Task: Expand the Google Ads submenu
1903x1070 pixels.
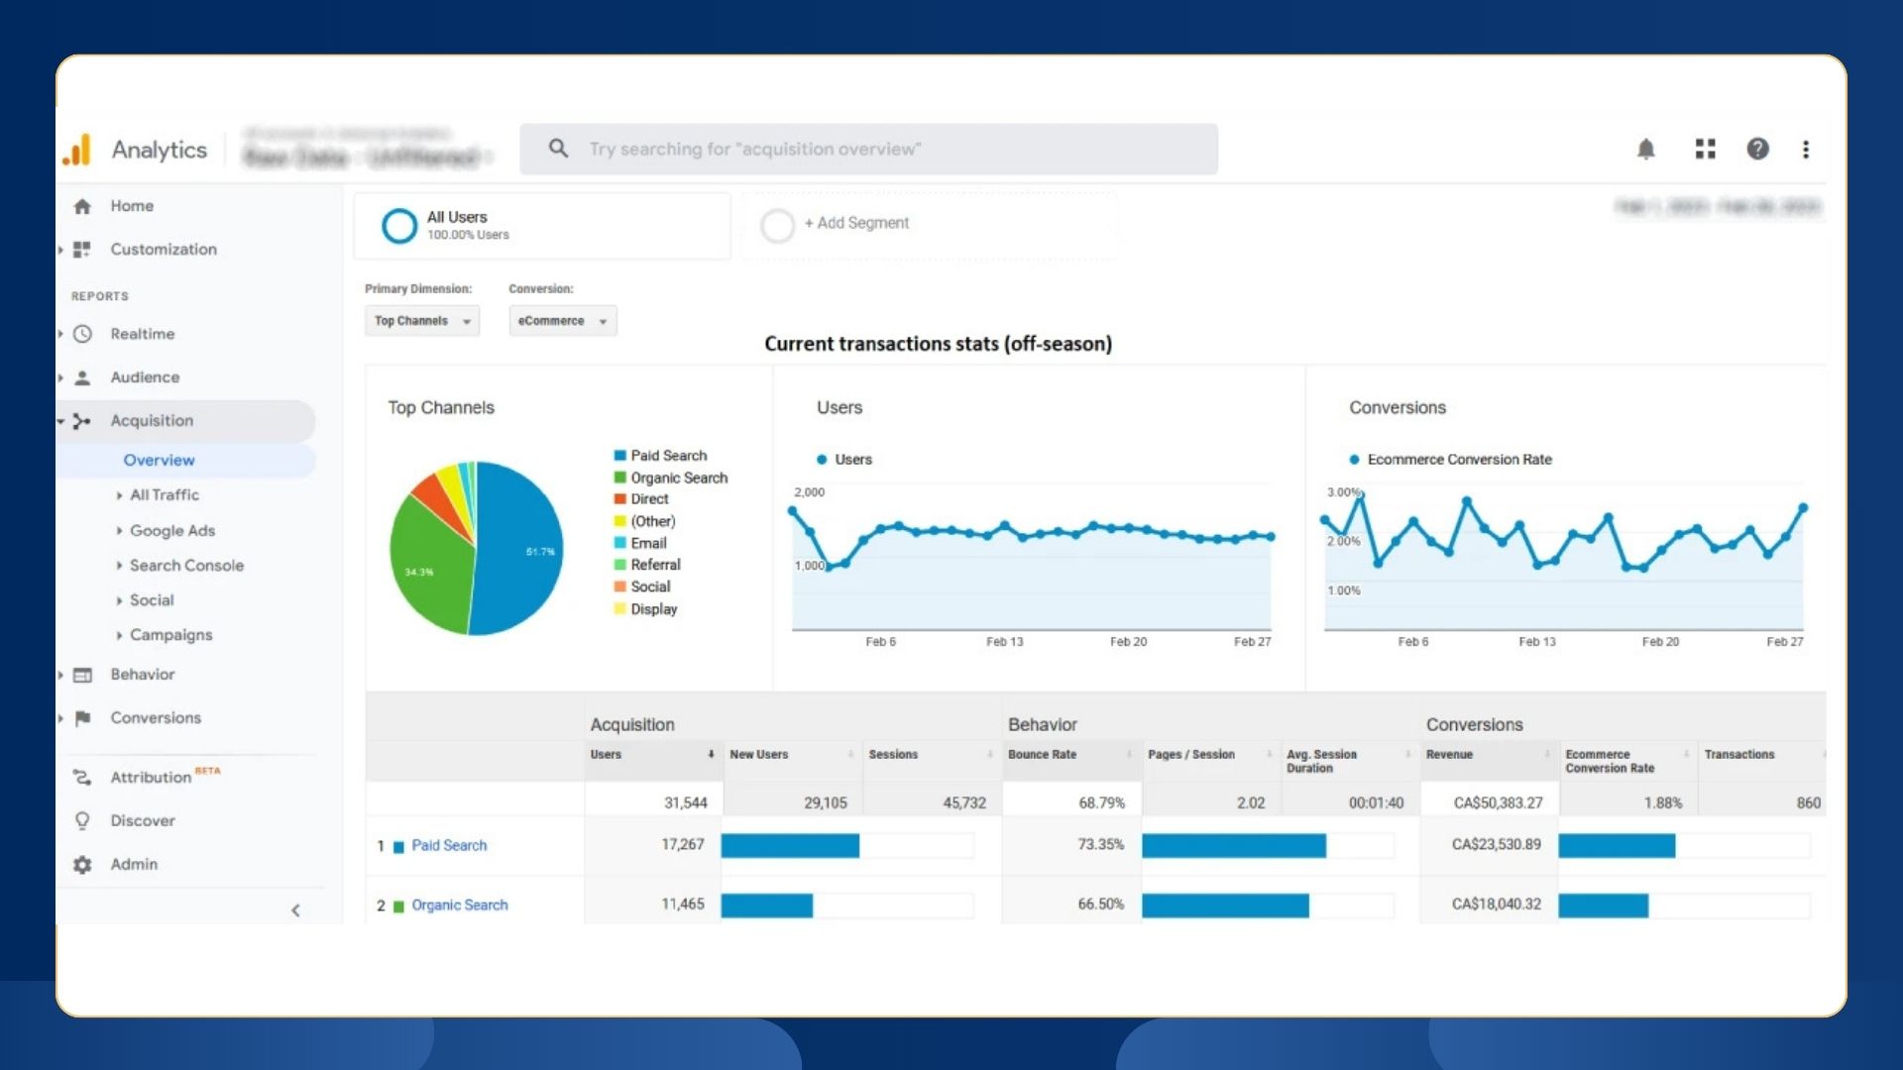Action: pyautogui.click(x=119, y=531)
